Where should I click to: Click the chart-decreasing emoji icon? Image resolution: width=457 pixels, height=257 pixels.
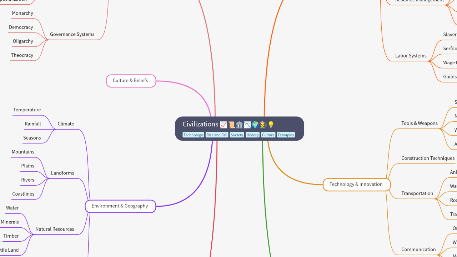(x=247, y=125)
